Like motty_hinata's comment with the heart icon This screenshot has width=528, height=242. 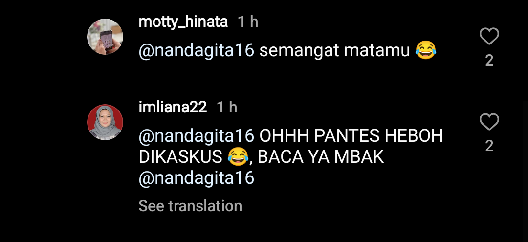pos(489,37)
